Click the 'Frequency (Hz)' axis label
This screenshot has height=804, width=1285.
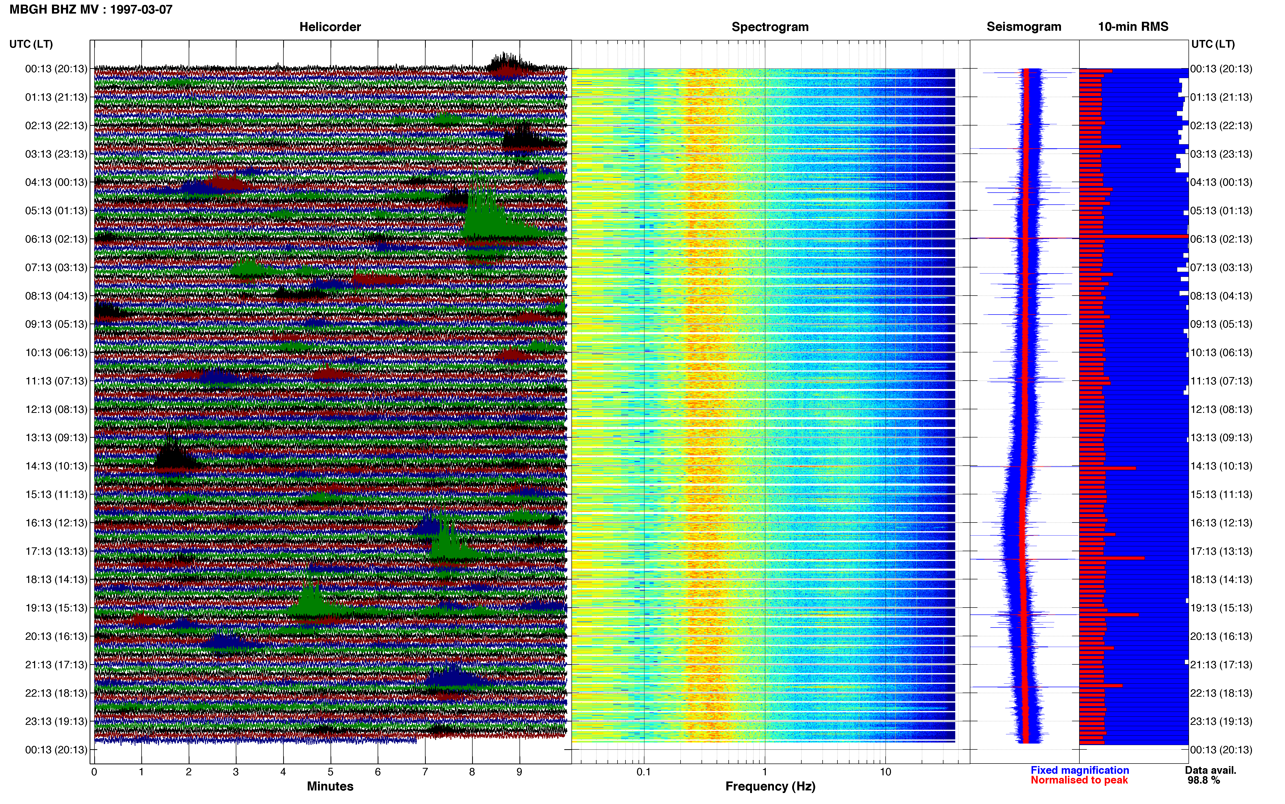(x=770, y=786)
